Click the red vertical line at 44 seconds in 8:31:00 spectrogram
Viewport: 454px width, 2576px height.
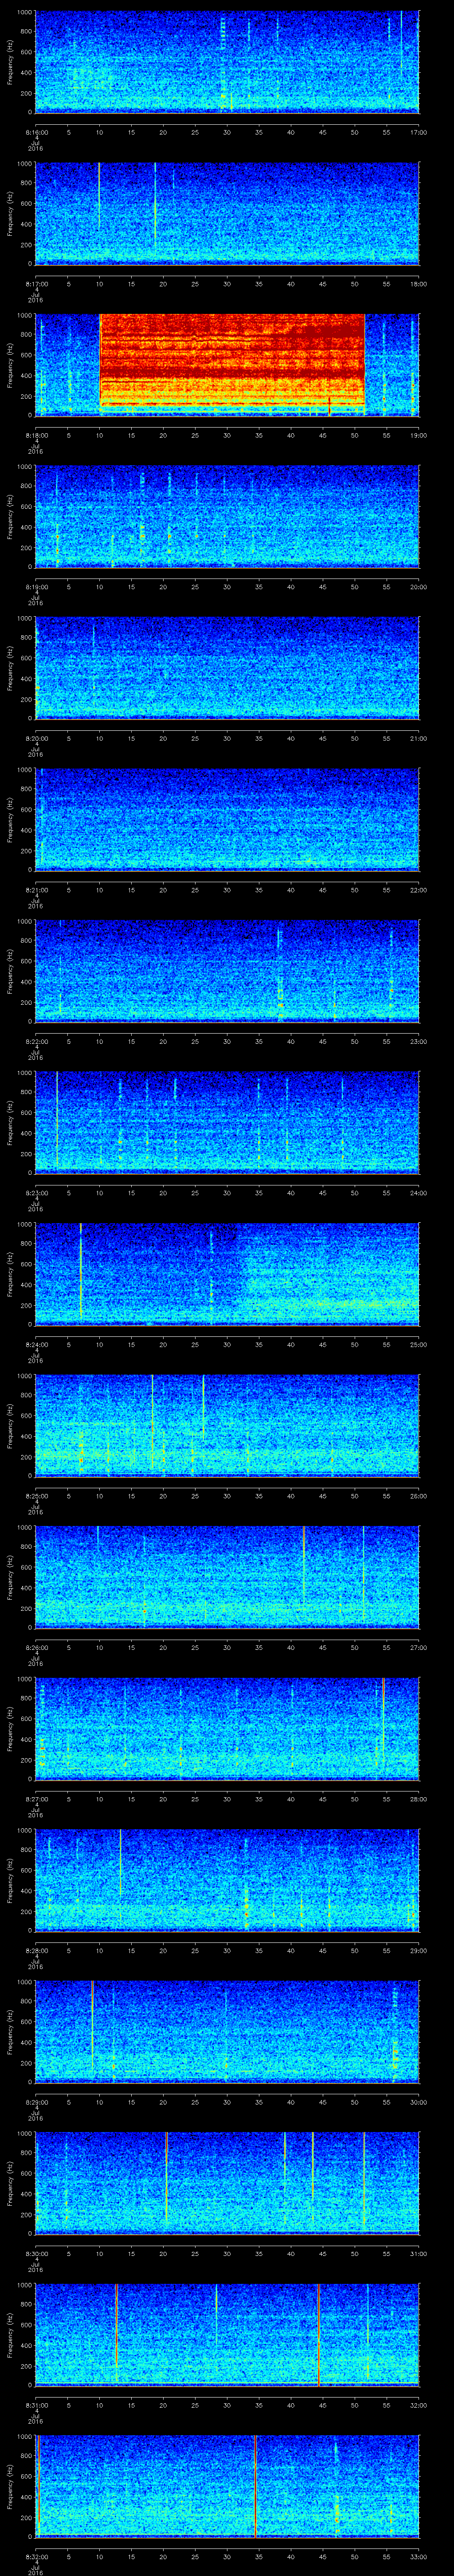(x=318, y=2334)
